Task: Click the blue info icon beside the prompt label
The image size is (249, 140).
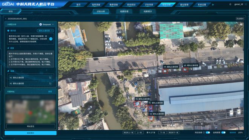Action: (8, 30)
